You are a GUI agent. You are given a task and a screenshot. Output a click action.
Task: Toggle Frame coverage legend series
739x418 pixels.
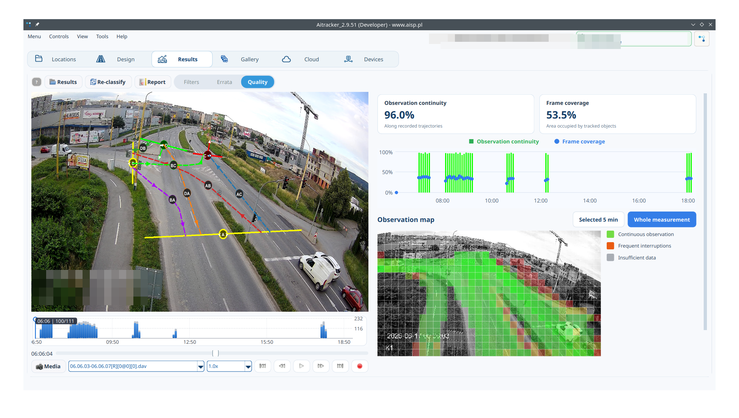tap(580, 142)
